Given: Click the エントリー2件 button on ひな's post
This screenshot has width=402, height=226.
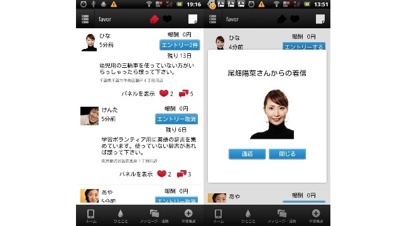Looking at the screenshot, I should click(x=180, y=45).
